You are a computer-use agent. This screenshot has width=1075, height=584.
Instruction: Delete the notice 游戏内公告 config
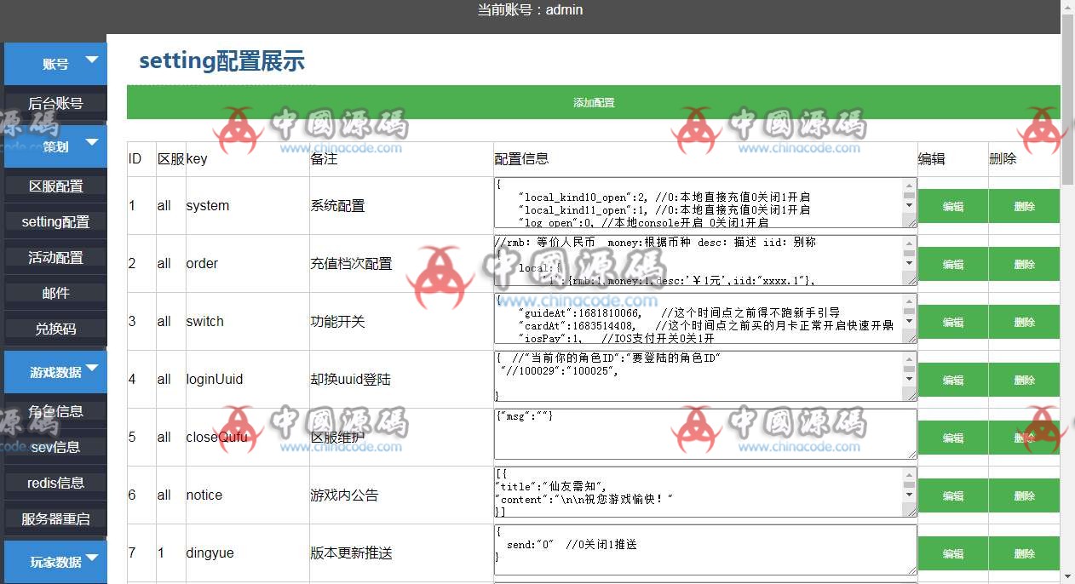point(1024,495)
